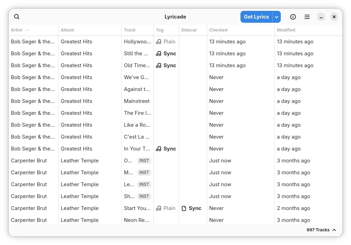
Task: Click the Get Lyrics button
Action: tap(256, 17)
